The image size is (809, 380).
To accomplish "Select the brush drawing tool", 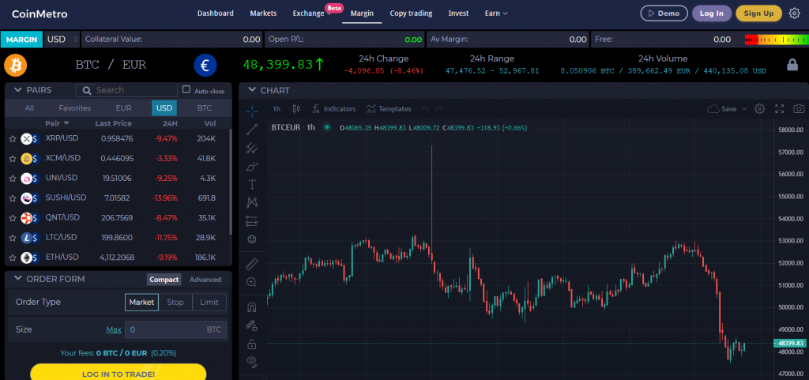I will click(252, 166).
